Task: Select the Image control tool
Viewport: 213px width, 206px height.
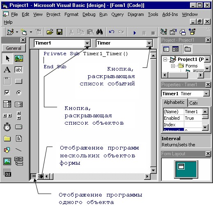Action: [7, 161]
